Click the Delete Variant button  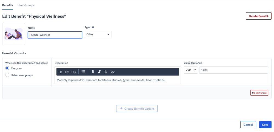coord(259,93)
